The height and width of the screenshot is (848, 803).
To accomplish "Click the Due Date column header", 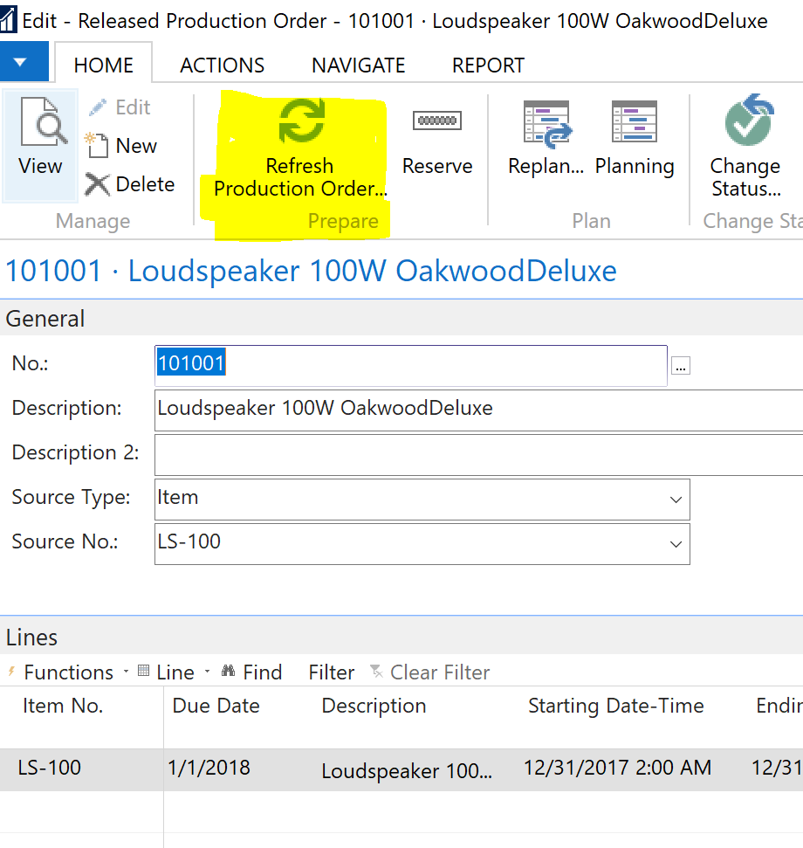I will (216, 706).
